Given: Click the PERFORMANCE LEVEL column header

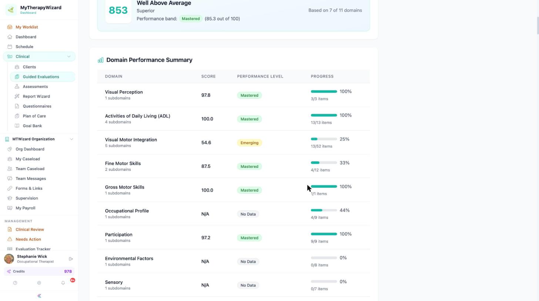Looking at the screenshot, I should coord(260,76).
